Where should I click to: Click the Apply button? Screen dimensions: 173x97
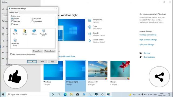click(52, 62)
